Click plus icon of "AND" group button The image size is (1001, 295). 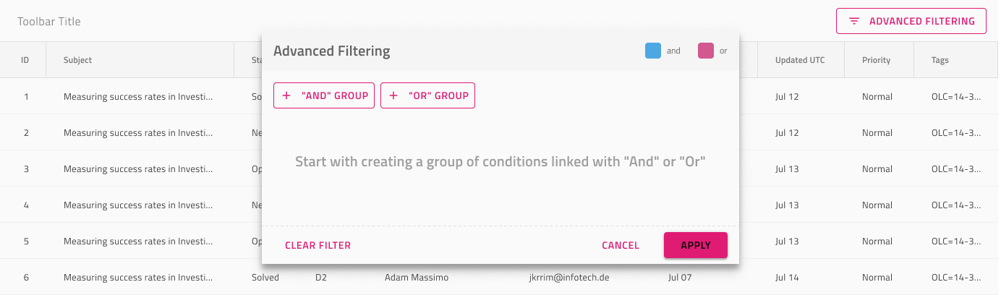click(x=286, y=95)
